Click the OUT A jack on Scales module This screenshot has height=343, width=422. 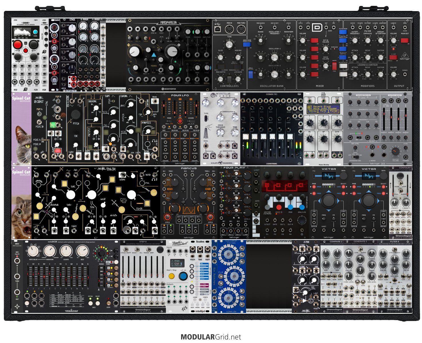(x=193, y=248)
